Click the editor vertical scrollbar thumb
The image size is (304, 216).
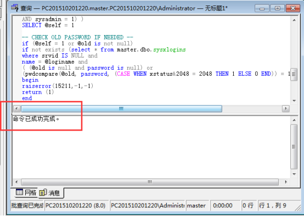click(294, 74)
